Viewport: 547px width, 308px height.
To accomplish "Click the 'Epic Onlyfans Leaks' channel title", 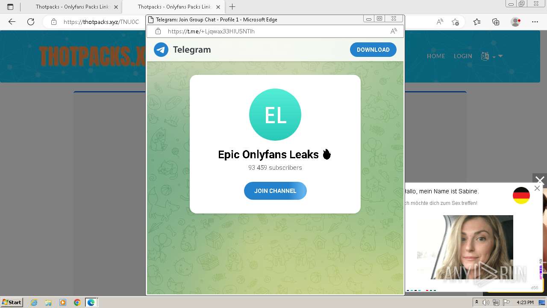I will click(x=275, y=154).
